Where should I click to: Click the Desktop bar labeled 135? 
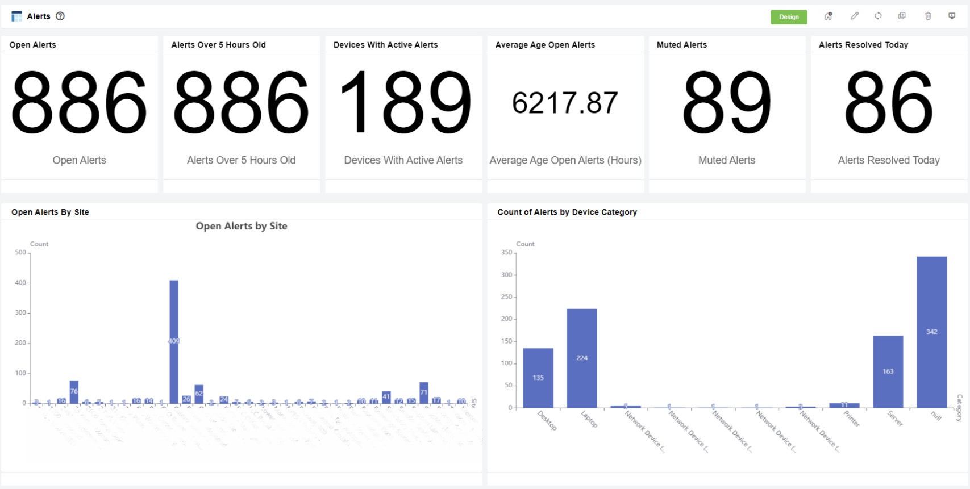pyautogui.click(x=538, y=378)
